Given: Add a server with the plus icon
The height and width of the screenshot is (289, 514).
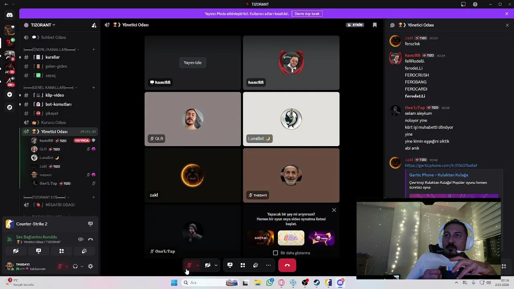Looking at the screenshot, I should click(10, 95).
